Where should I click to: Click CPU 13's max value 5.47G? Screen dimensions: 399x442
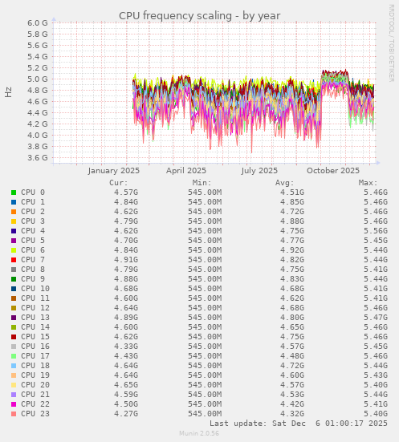pyautogui.click(x=376, y=318)
